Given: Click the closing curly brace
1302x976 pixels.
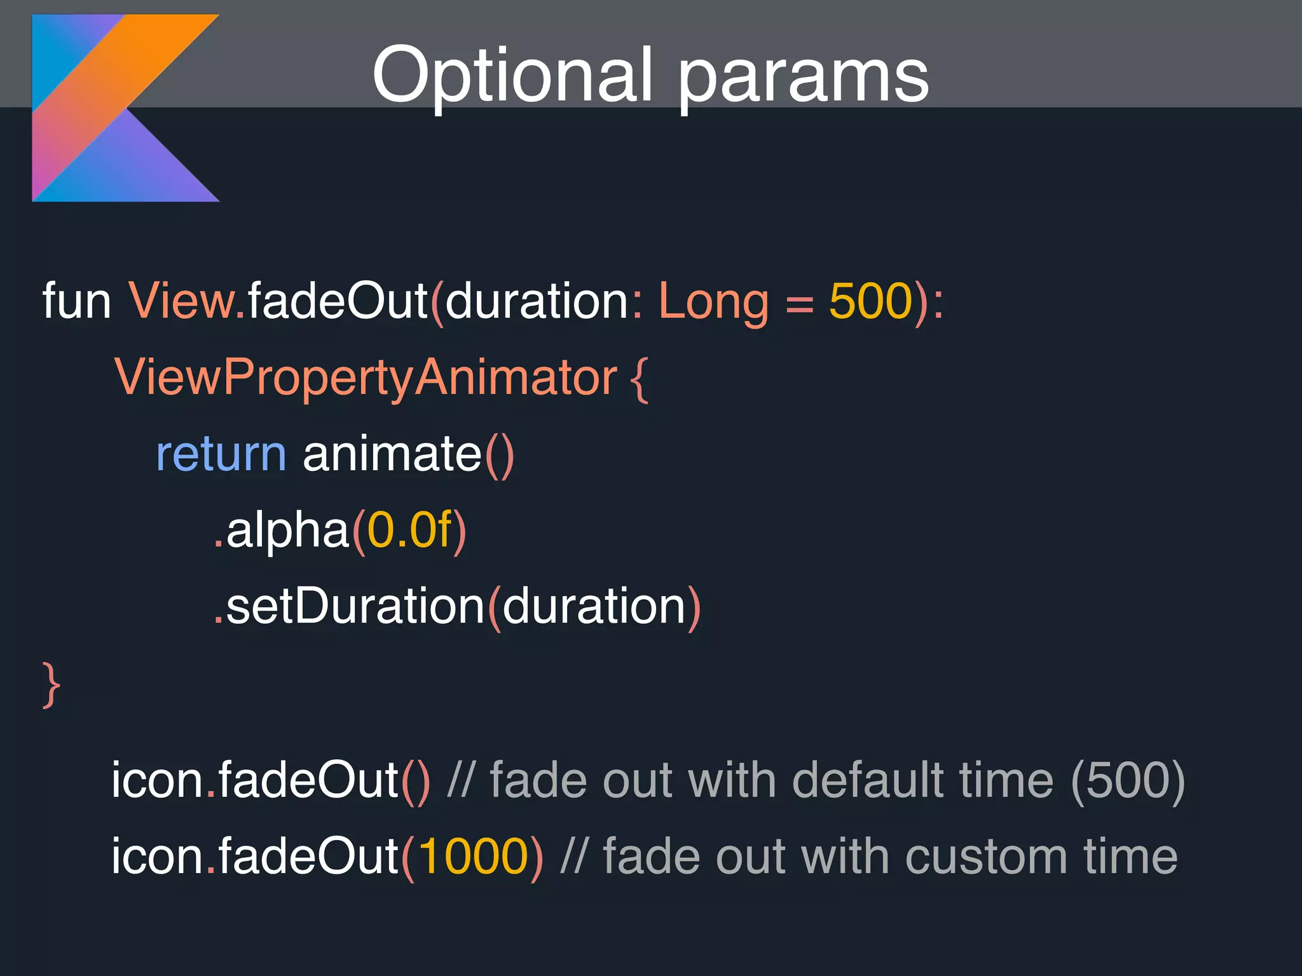Looking at the screenshot, I should [51, 684].
